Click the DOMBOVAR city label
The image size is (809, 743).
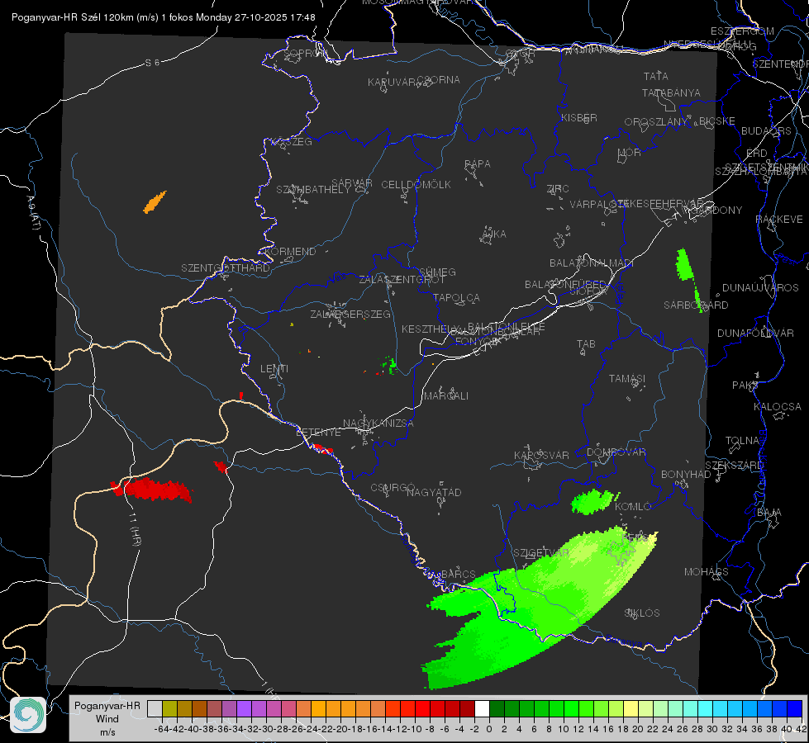[x=616, y=452]
